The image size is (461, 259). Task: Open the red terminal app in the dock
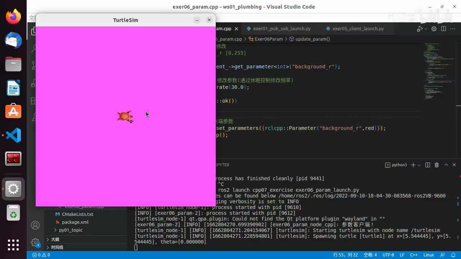coord(13,159)
